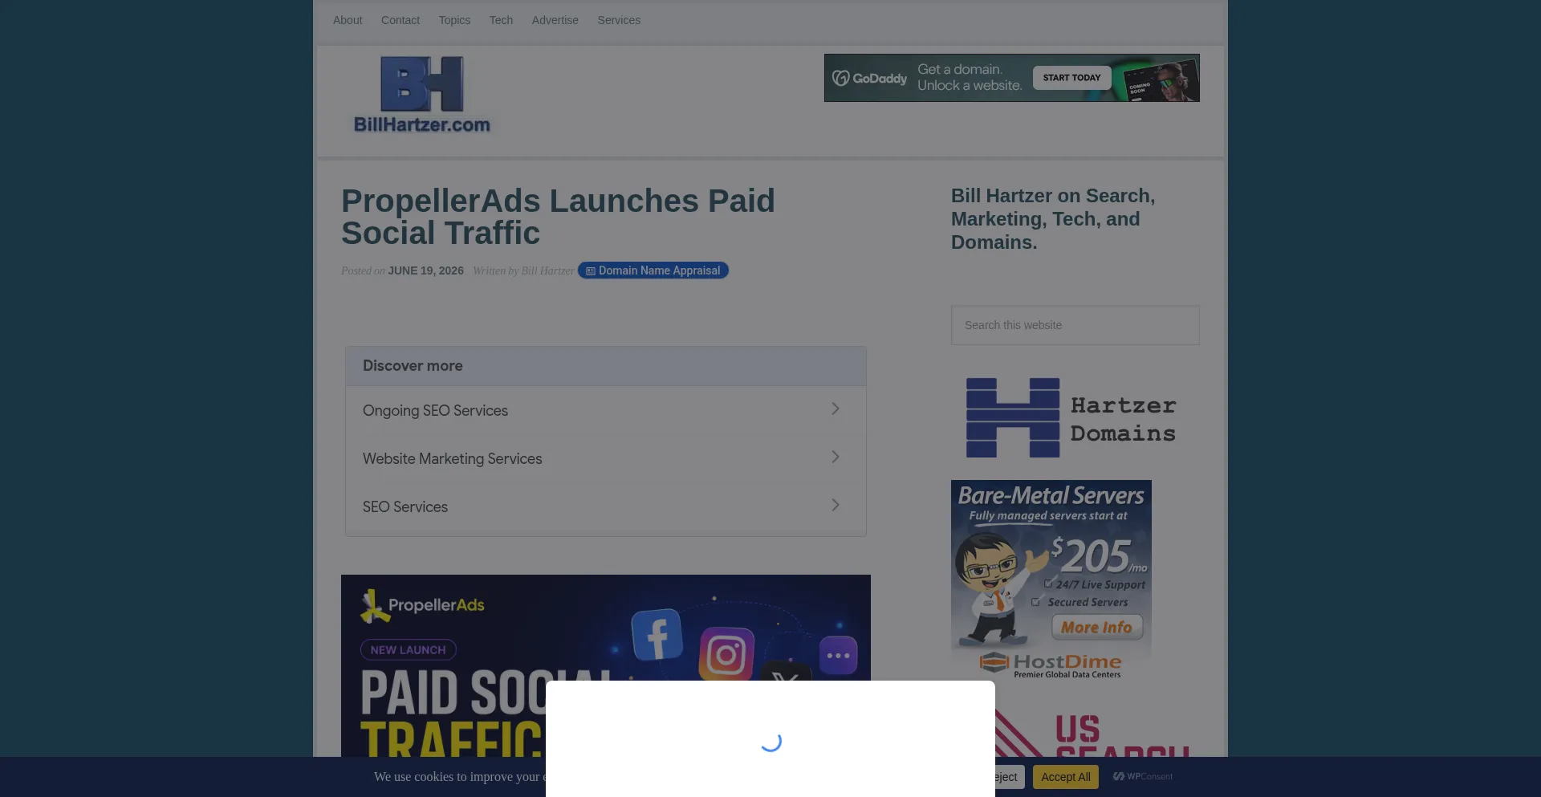Click the WPConsent logo in cookie bar
Viewport: 1541px width, 797px height.
click(x=1143, y=776)
